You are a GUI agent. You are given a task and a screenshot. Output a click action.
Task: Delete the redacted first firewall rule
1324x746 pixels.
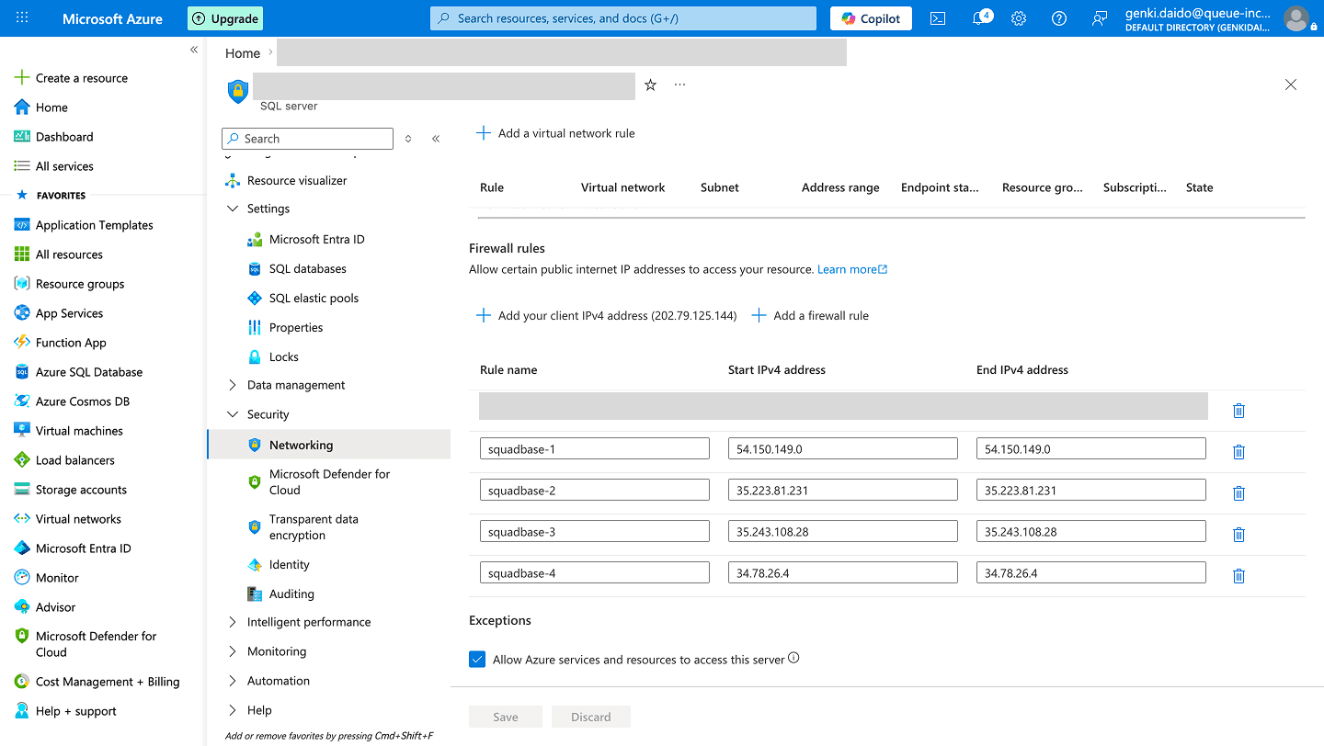[1238, 411]
